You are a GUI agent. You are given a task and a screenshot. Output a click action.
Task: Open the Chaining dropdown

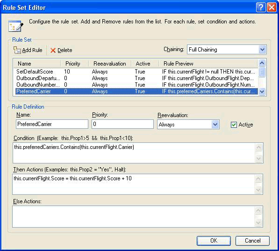263,50
